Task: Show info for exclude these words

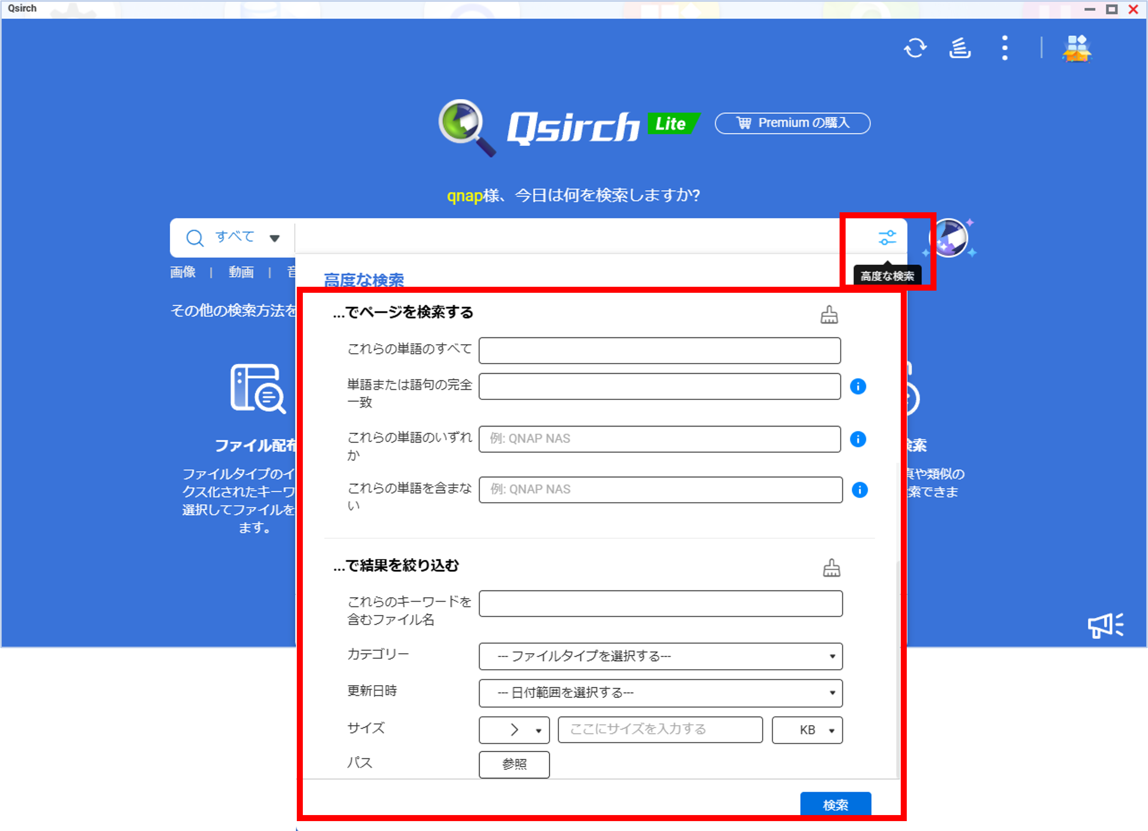Action: (x=859, y=490)
